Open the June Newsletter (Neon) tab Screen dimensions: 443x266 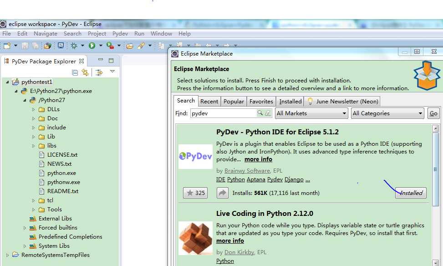(x=343, y=102)
